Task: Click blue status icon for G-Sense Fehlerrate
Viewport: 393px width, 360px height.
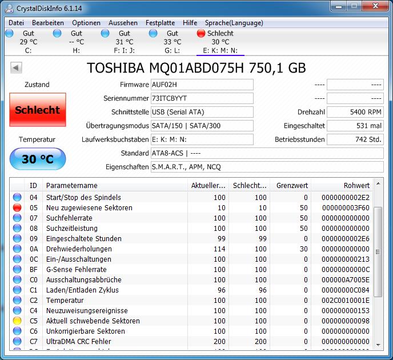Action: point(17,269)
